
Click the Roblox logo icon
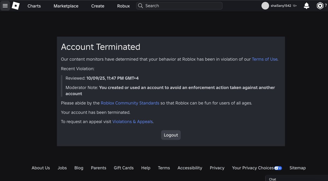(x=16, y=6)
